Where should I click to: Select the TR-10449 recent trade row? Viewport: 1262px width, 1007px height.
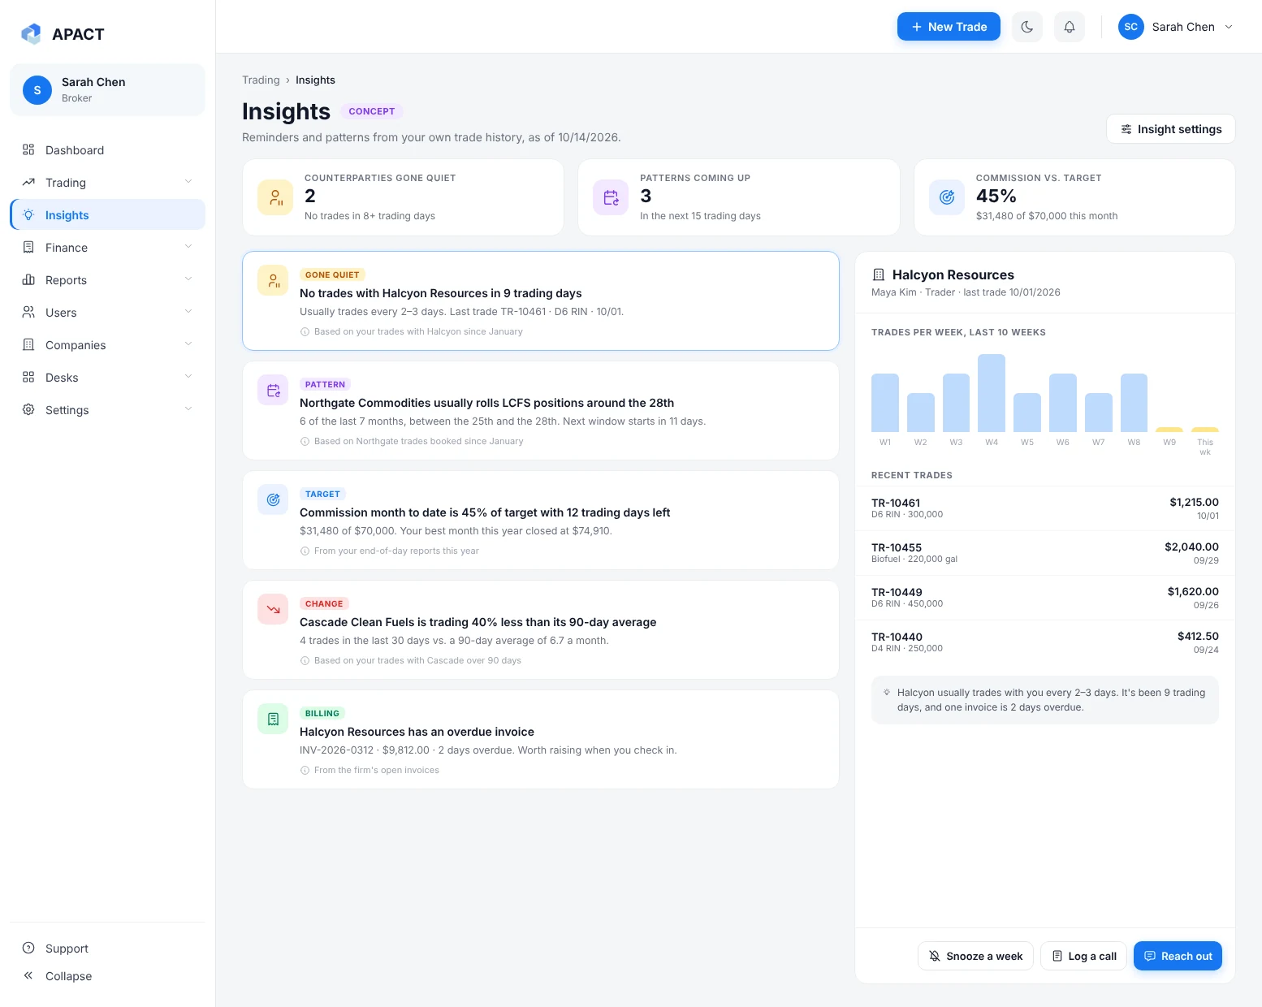(1045, 598)
